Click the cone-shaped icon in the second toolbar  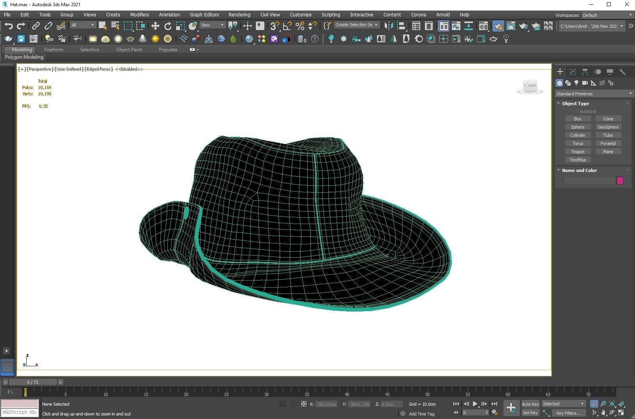pos(143,39)
